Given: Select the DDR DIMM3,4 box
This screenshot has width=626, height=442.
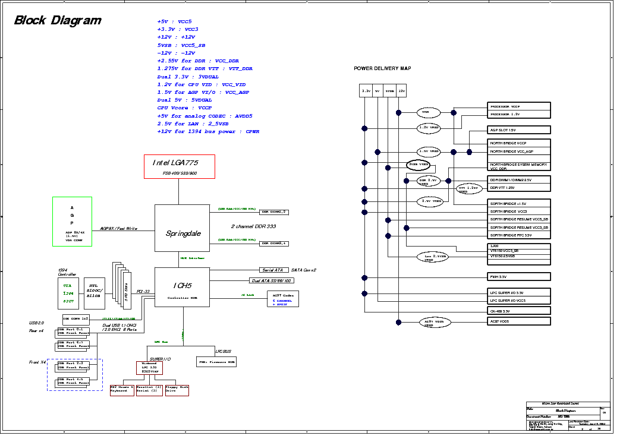Looking at the screenshot, I should tap(274, 244).
